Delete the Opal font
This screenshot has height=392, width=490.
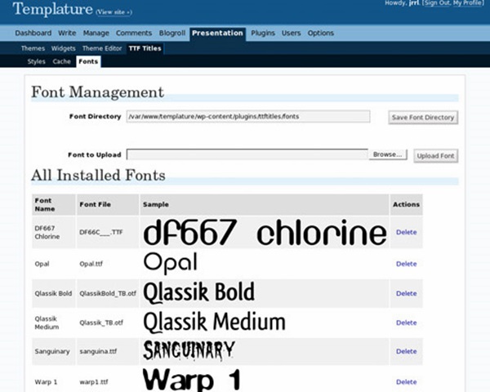coord(406,264)
